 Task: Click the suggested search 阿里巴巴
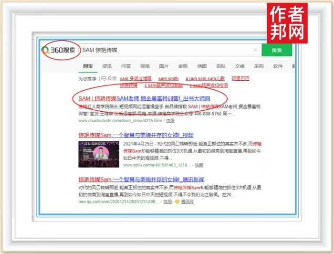(x=240, y=78)
